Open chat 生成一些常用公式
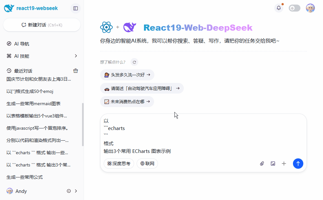This screenshot has width=323, height=200. coord(25,177)
